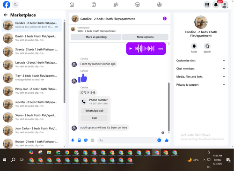The height and width of the screenshot is (171, 234).
Task: Expand Customize chat section
Action: [x=201, y=60]
